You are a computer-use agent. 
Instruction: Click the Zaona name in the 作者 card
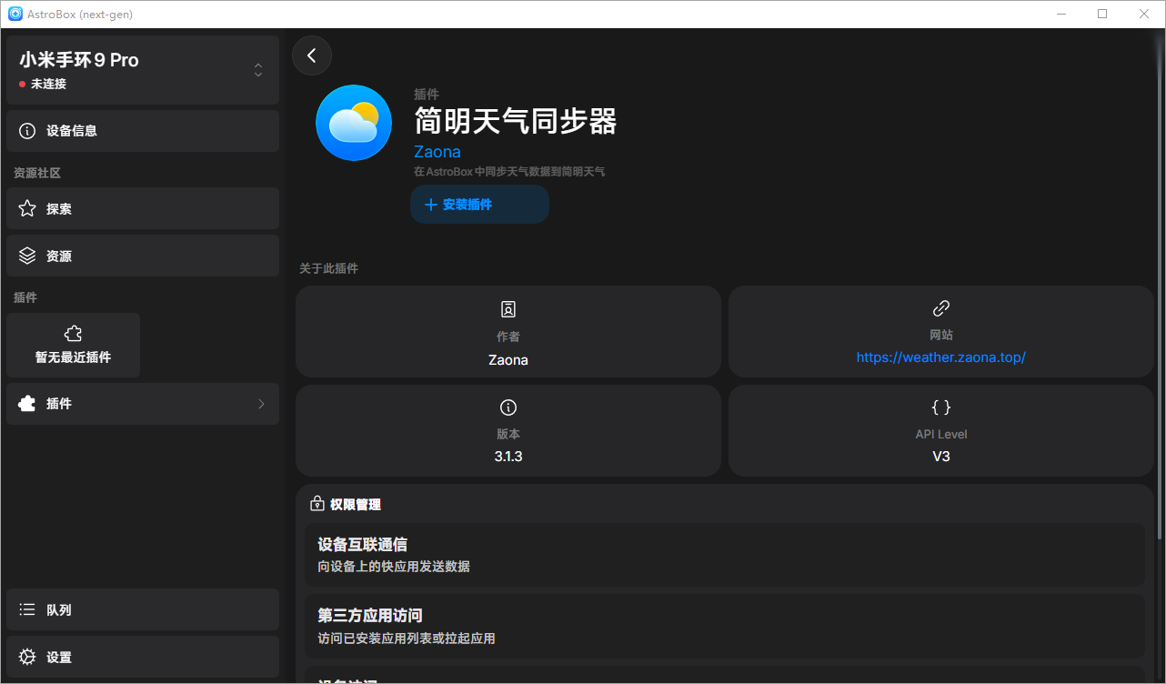click(x=508, y=360)
